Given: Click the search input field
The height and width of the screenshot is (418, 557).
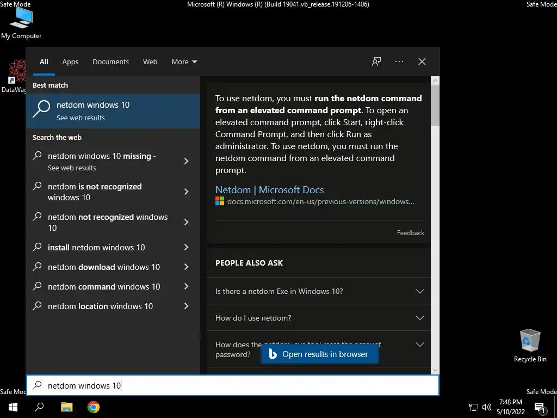Looking at the screenshot, I should (233, 385).
